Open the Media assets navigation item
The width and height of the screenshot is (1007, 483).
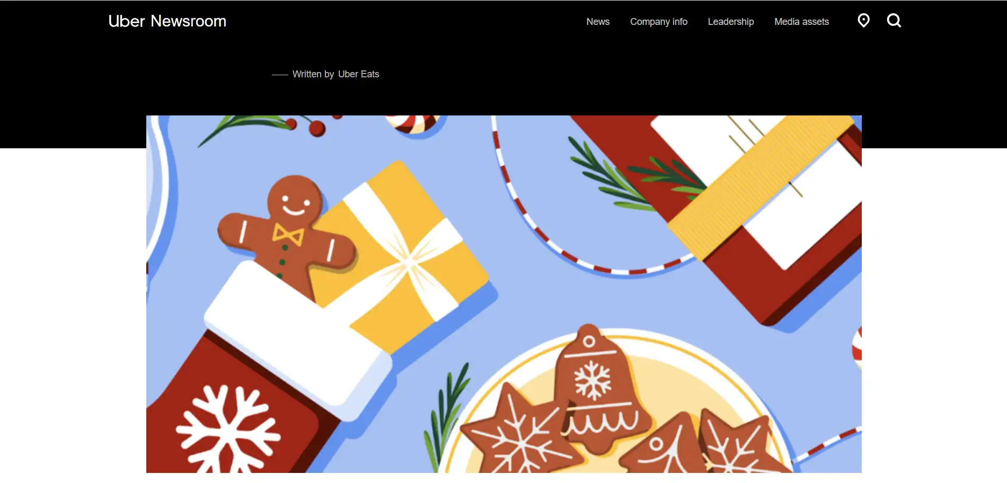(801, 22)
